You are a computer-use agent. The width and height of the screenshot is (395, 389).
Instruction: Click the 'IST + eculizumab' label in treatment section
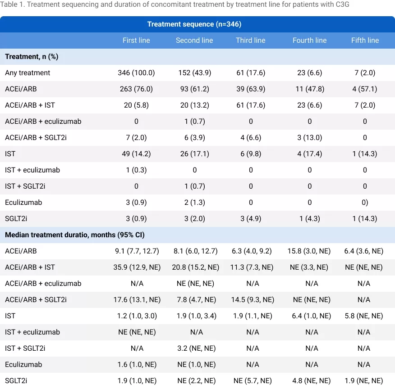(32, 170)
